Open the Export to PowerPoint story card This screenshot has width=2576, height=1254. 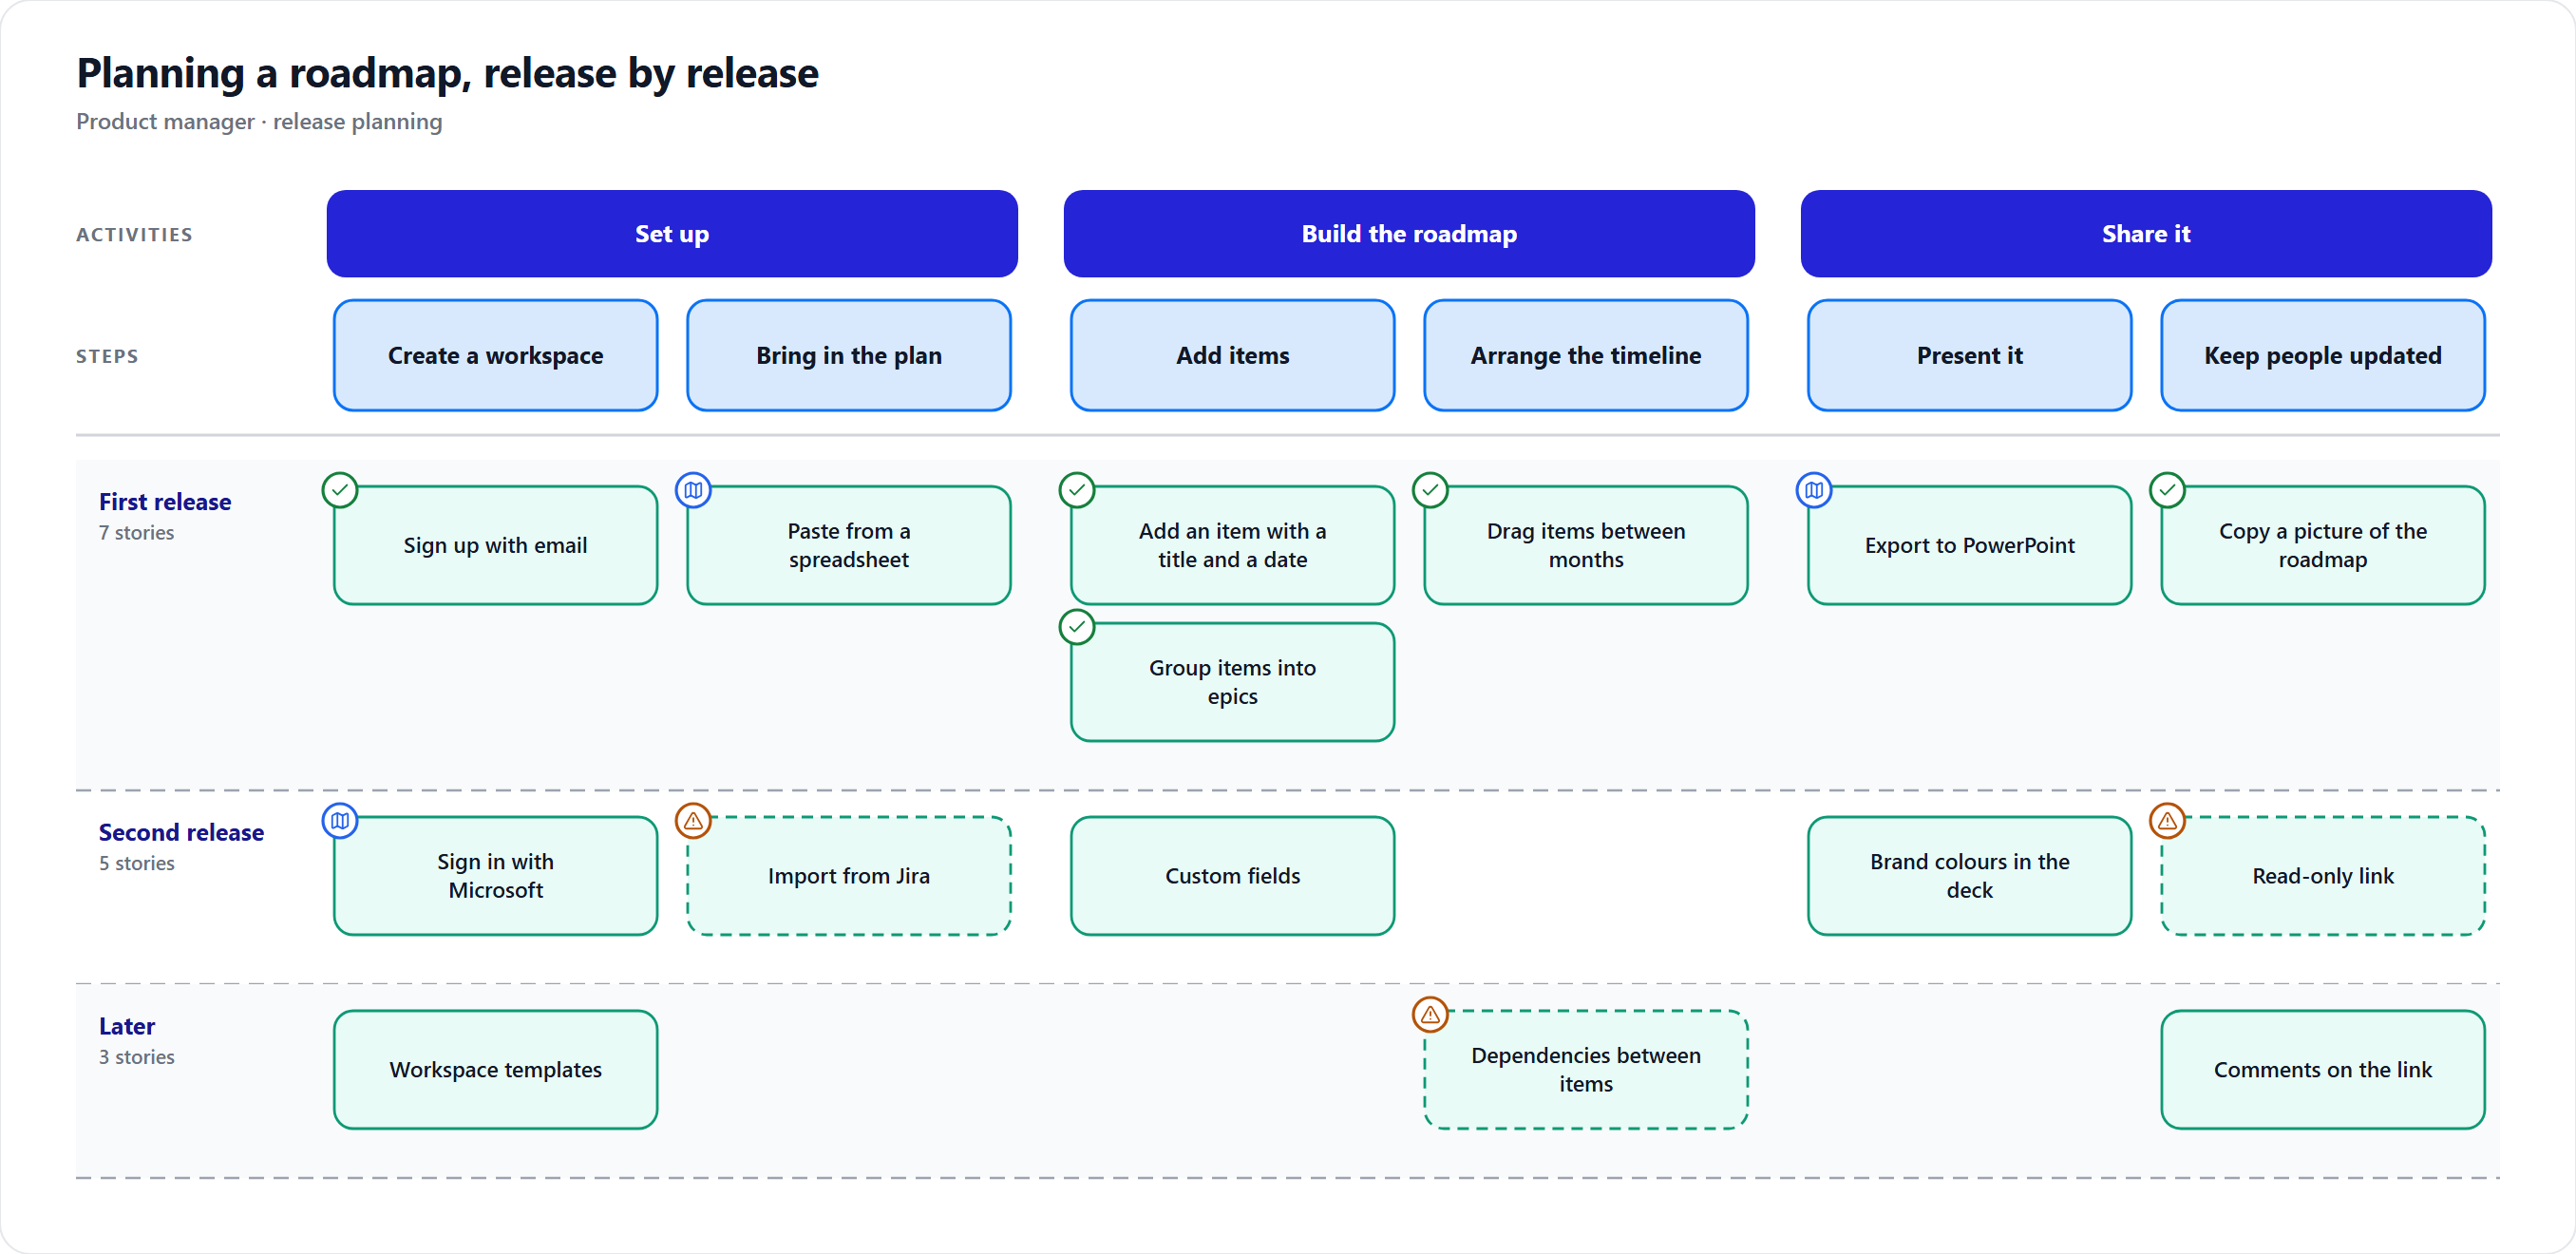(x=1970, y=545)
